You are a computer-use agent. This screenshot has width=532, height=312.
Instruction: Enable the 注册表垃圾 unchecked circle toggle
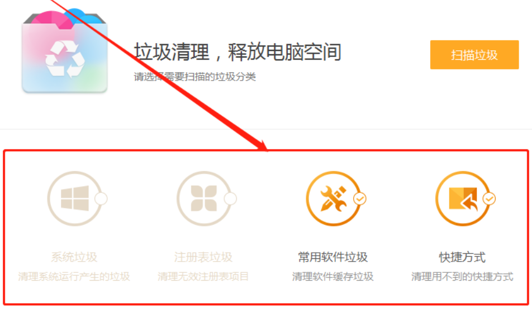pyautogui.click(x=230, y=198)
